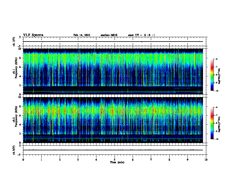The height and width of the screenshot is (179, 232).
Task: Click time axis tick label '3'
Action: coord(78,160)
